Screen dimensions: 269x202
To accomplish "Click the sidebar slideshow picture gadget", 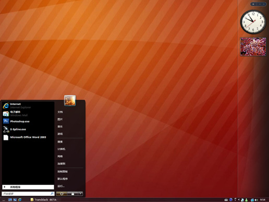I will tap(253, 46).
